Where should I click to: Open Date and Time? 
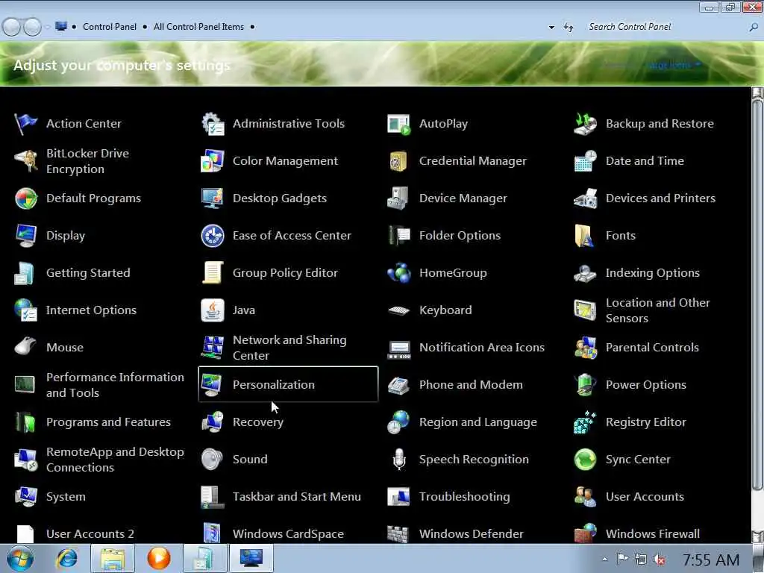tap(629, 161)
